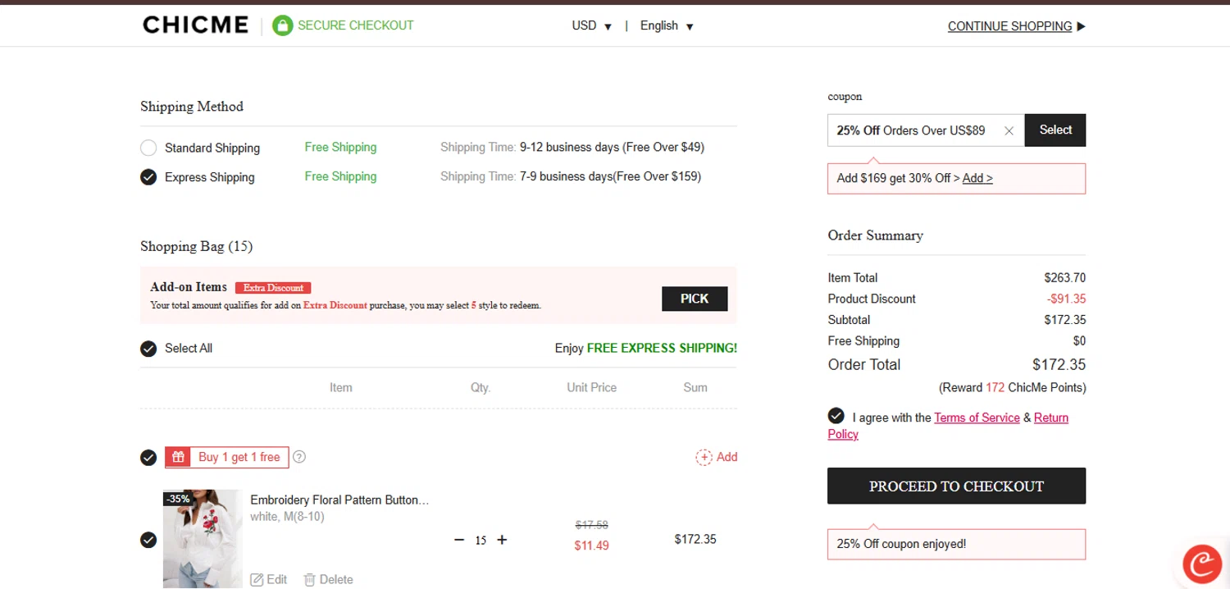Click the Add plus-circle link
Viewport: 1230px width, 589px height.
pos(717,457)
